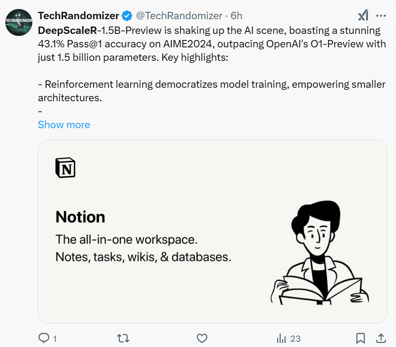Open view analytics bar chart icon
This screenshot has width=396, height=347.
tap(281, 338)
